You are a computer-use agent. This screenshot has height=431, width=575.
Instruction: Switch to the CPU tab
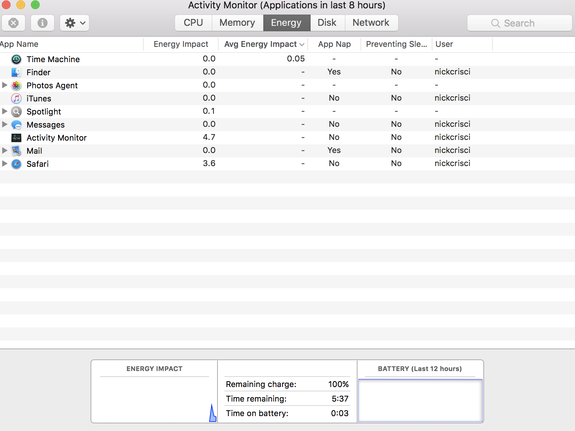point(193,23)
